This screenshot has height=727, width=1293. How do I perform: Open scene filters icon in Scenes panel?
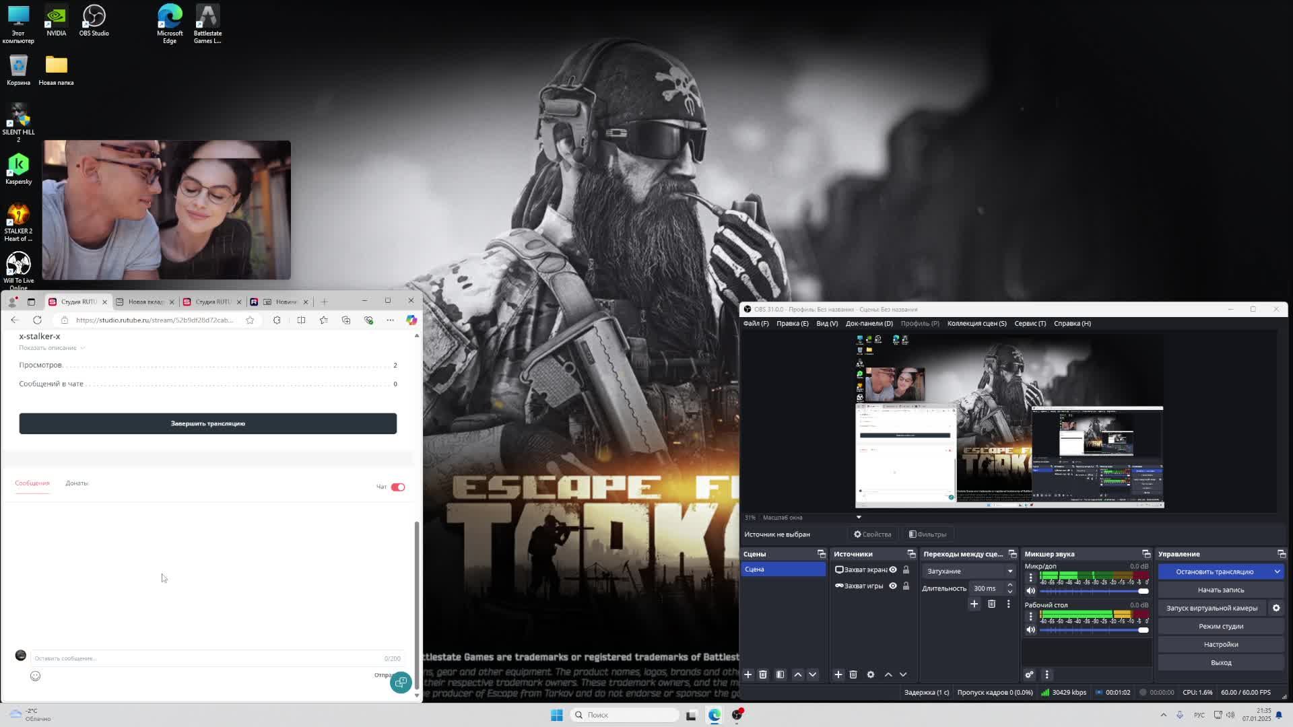tap(781, 674)
